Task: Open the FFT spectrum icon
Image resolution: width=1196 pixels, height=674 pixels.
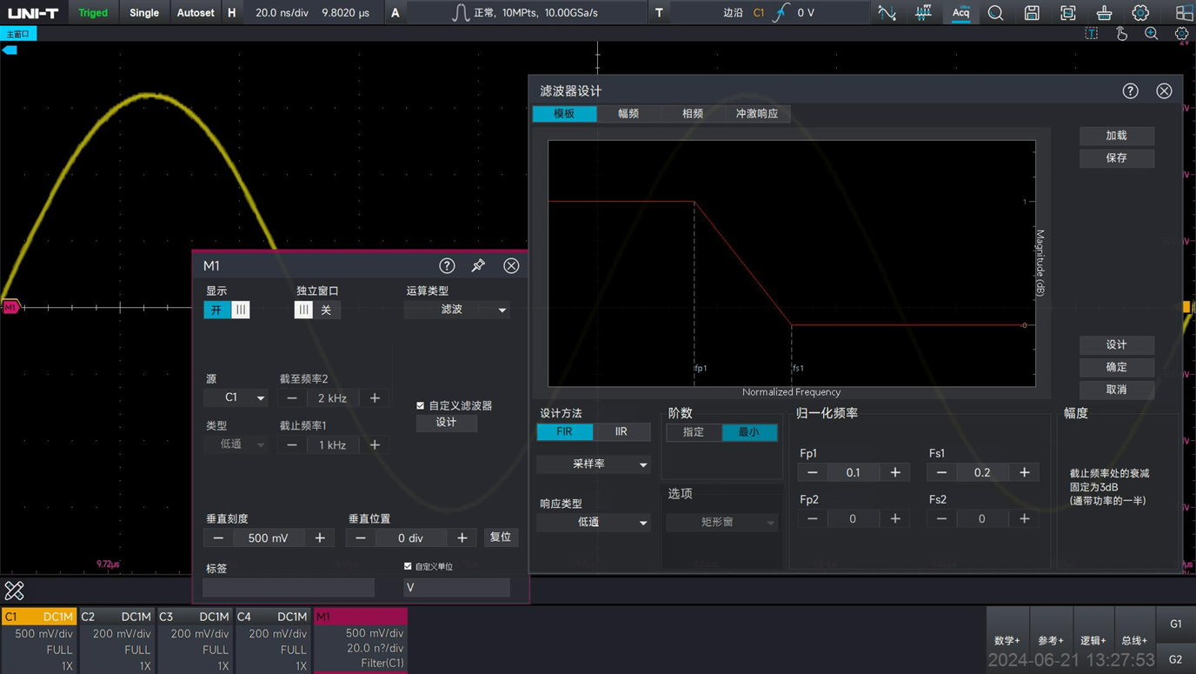Action: pos(923,13)
